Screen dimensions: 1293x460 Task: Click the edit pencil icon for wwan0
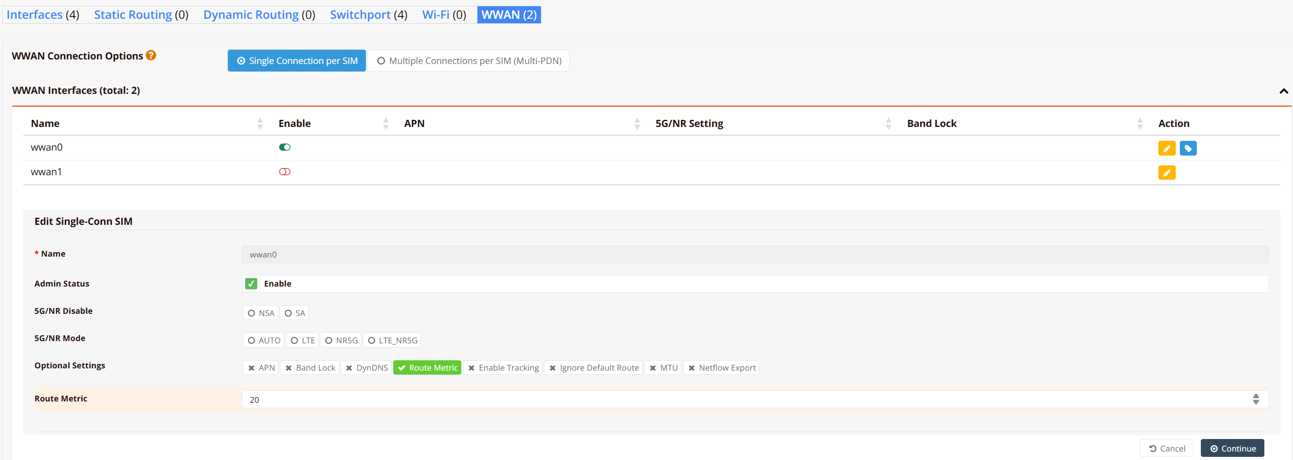click(1166, 148)
